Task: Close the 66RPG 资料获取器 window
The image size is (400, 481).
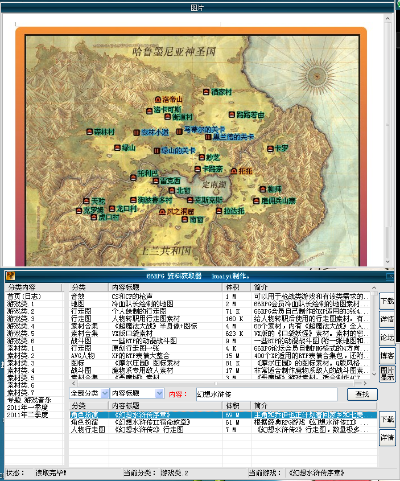Action: tap(390, 276)
